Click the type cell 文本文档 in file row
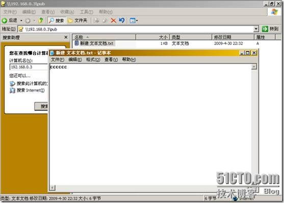The image size is (284, 203). click(x=180, y=43)
